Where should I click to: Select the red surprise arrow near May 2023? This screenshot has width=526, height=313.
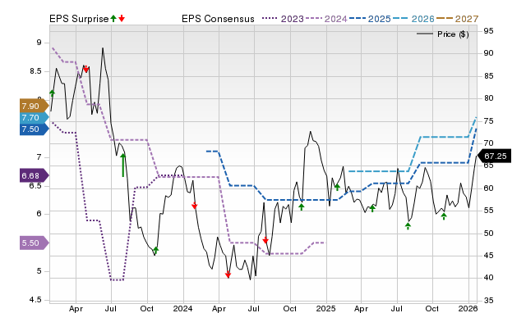85,69
